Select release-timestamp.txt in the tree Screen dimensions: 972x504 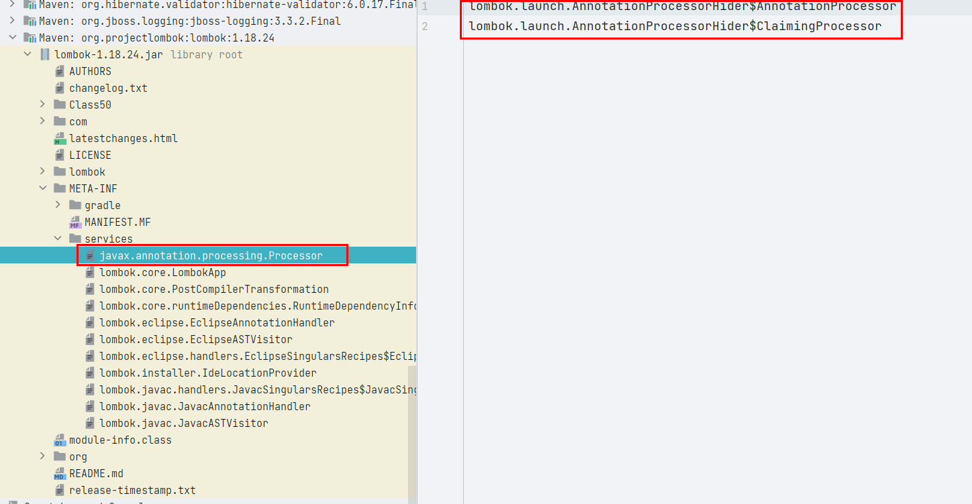(132, 490)
